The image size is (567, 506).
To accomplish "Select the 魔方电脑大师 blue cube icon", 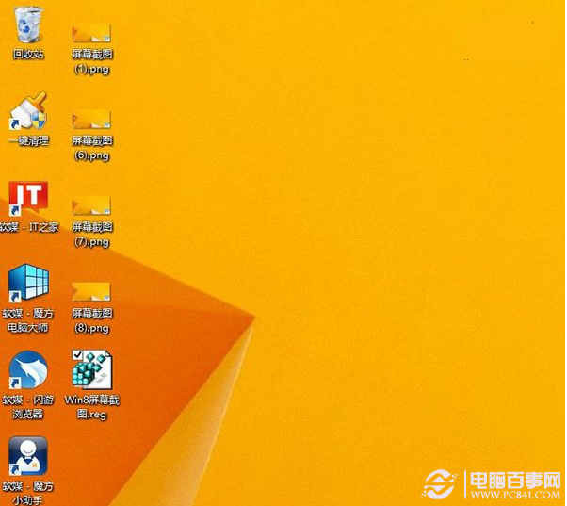I will tap(28, 283).
